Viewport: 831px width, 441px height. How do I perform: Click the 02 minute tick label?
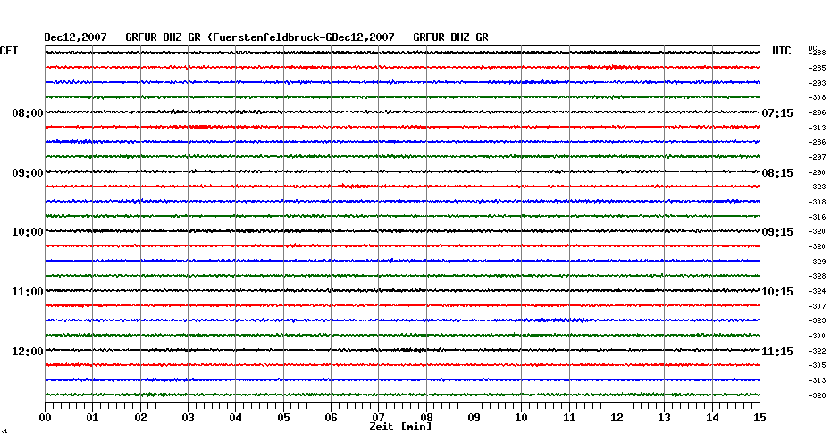click(x=140, y=418)
